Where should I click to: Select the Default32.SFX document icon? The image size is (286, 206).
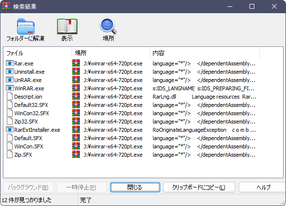pyautogui.click(x=10, y=105)
